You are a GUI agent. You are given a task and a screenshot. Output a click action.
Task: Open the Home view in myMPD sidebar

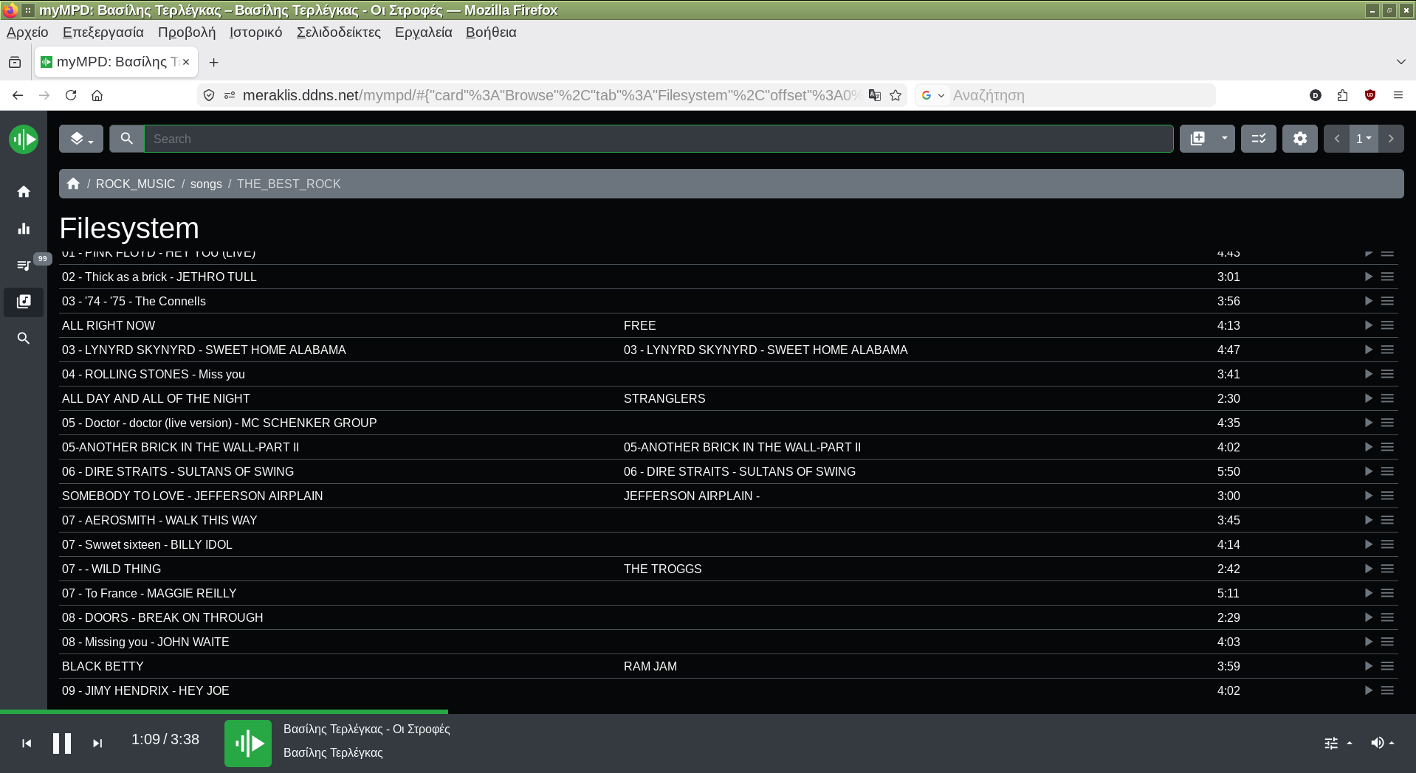coord(24,192)
